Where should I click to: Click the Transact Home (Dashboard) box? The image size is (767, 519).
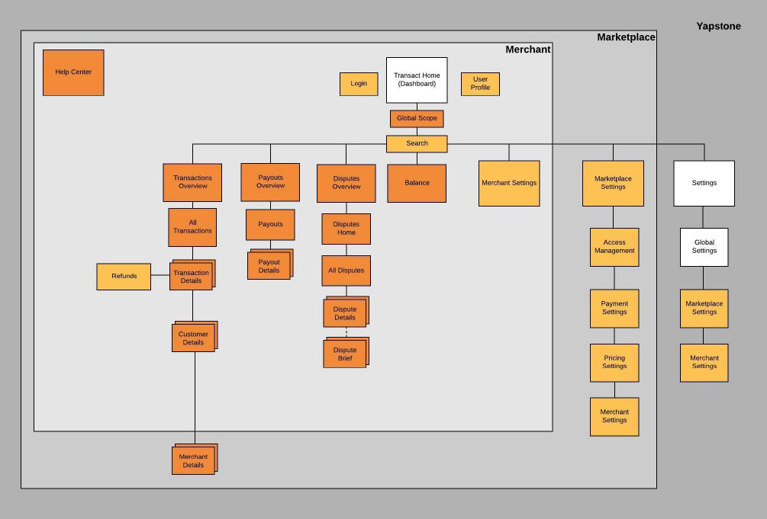point(417,80)
